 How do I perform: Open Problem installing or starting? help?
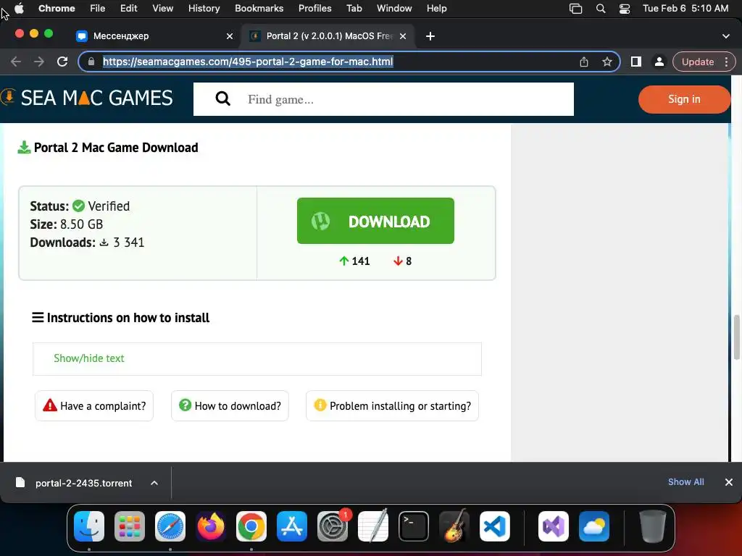[392, 405]
